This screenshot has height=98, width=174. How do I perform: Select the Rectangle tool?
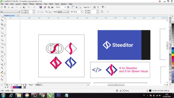tap(2, 40)
